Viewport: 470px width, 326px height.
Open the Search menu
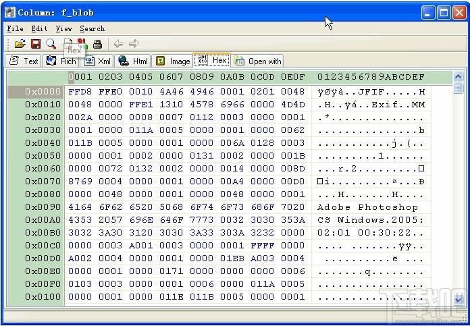pyautogui.click(x=93, y=29)
